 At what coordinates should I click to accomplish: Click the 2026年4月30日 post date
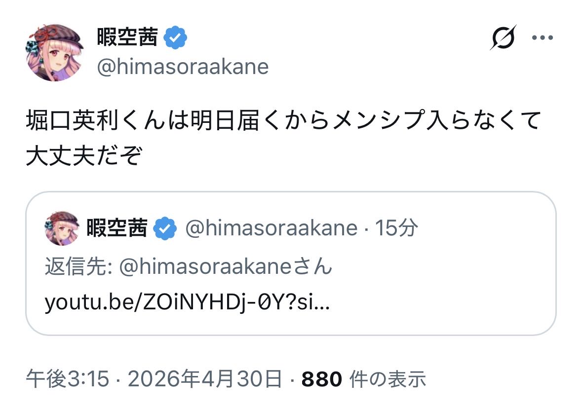[205, 379]
